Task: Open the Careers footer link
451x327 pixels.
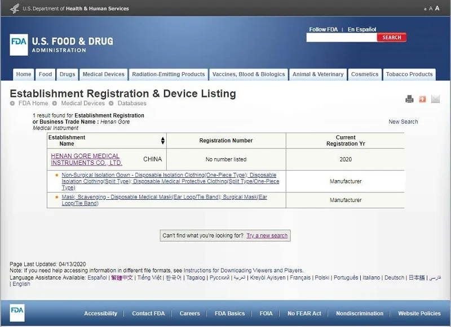Action: (x=189, y=313)
